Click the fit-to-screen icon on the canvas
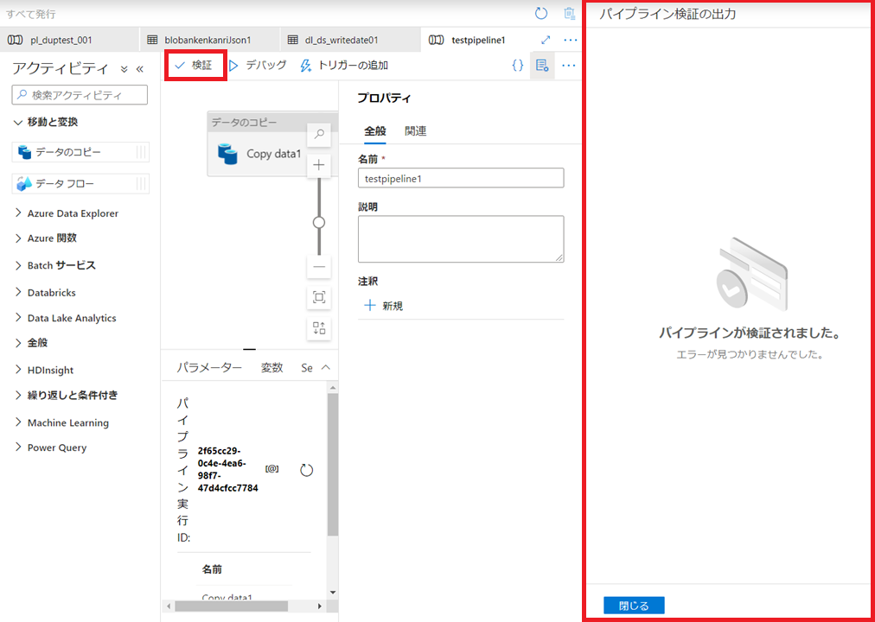The height and width of the screenshot is (622, 875). 319,297
